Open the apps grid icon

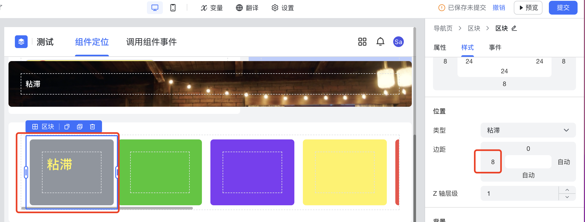[x=362, y=42]
